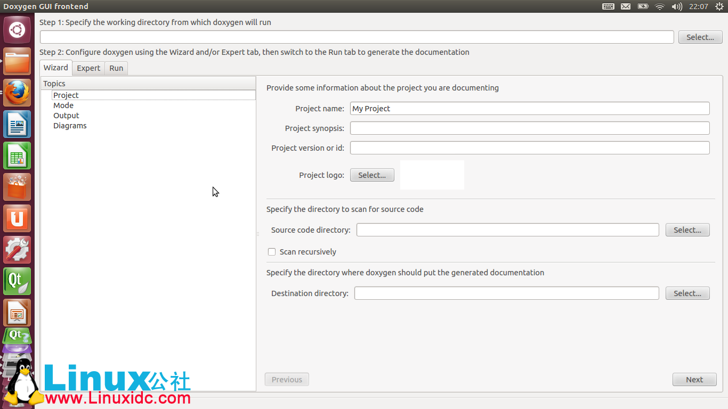Switch to the Run tab
This screenshot has width=728, height=409.
tap(116, 68)
